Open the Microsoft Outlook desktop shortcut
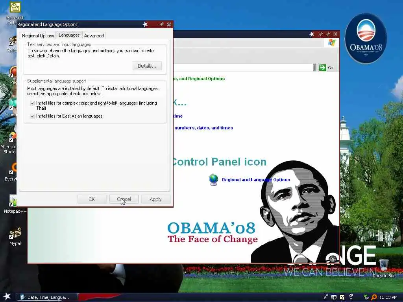This screenshot has height=302, width=403. tap(15, 8)
